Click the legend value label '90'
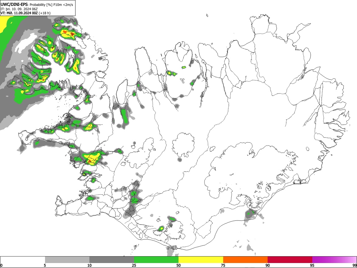The width and height of the screenshot is (357, 268). (268, 266)
